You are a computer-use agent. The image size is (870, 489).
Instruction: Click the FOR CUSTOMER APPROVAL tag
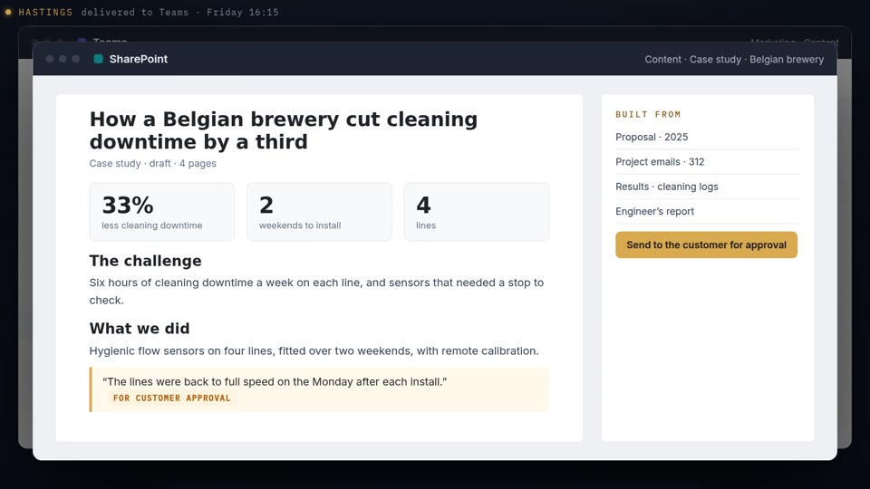(x=171, y=398)
